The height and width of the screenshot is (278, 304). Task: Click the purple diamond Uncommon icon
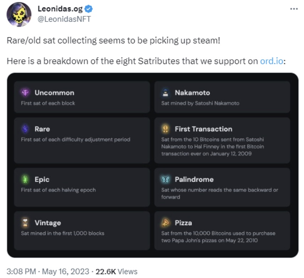tap(26, 93)
